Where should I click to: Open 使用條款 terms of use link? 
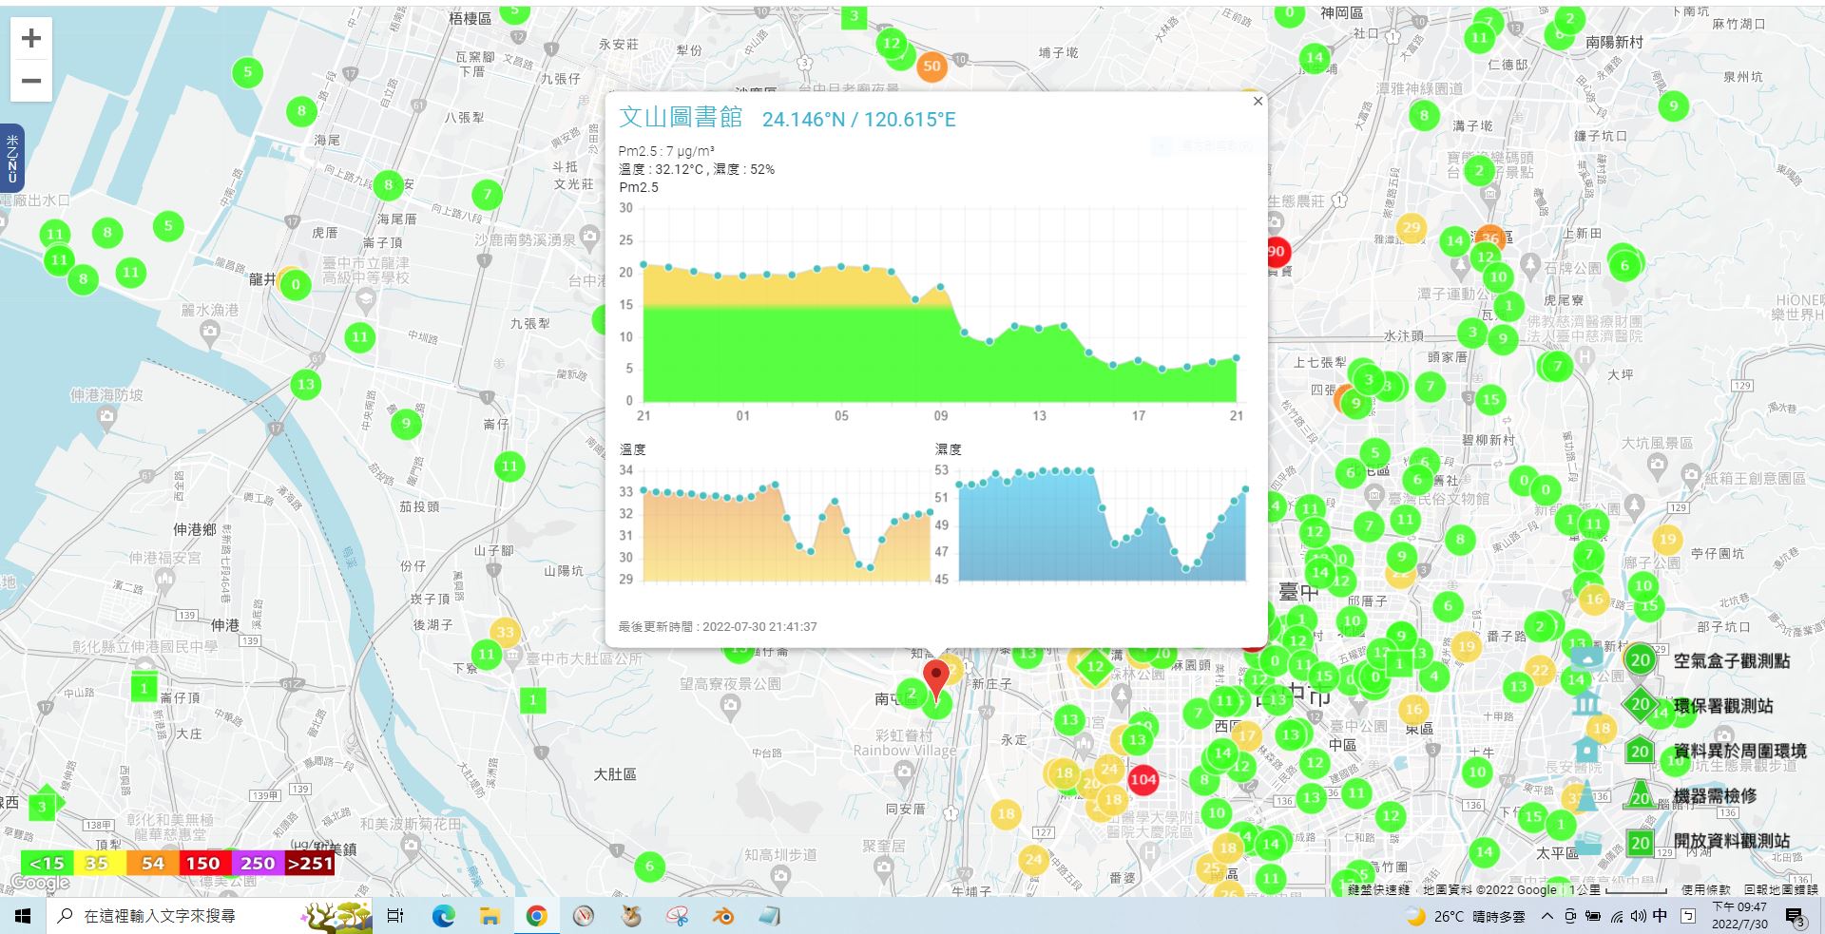(x=1706, y=890)
